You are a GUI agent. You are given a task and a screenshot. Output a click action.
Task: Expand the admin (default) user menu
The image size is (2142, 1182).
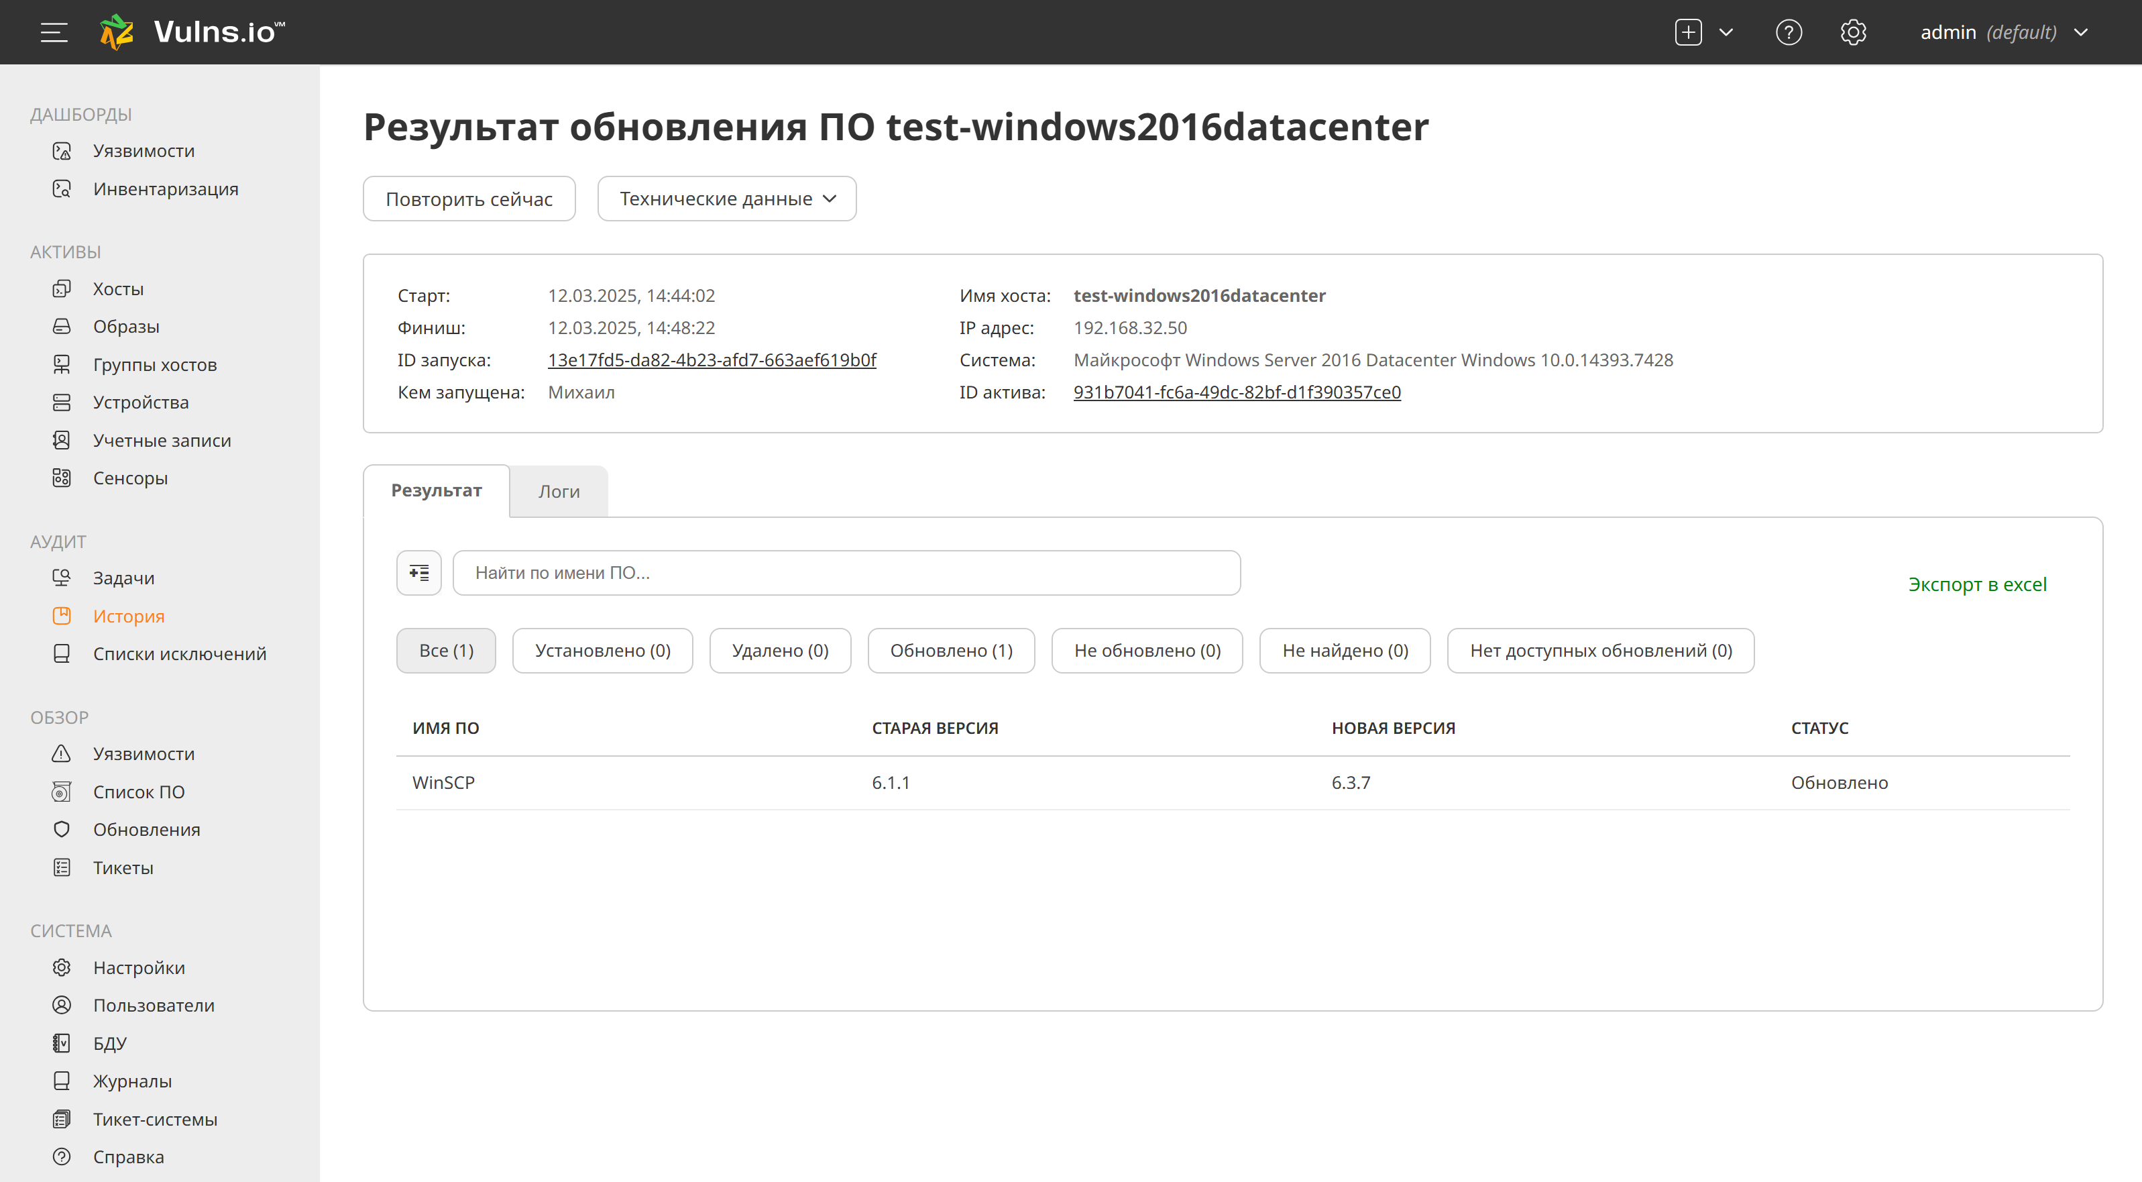(2004, 32)
